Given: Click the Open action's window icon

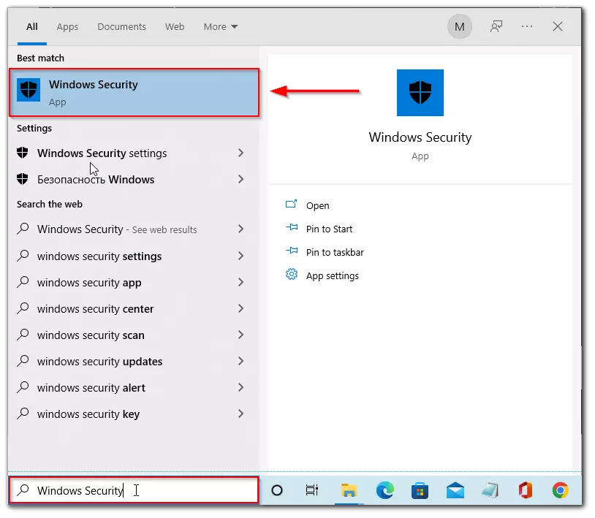Looking at the screenshot, I should [291, 205].
